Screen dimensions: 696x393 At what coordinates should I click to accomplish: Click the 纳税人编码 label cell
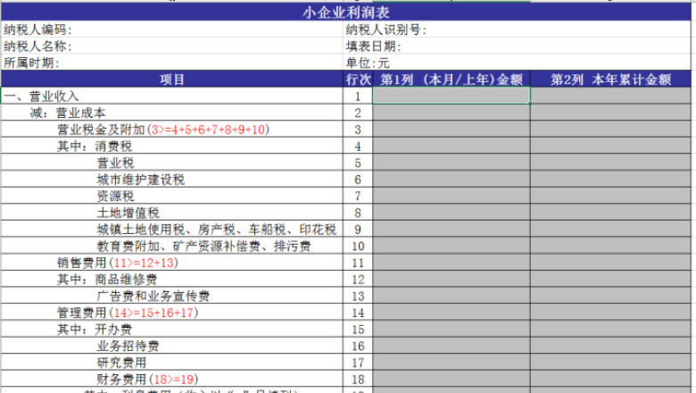pos(172,29)
